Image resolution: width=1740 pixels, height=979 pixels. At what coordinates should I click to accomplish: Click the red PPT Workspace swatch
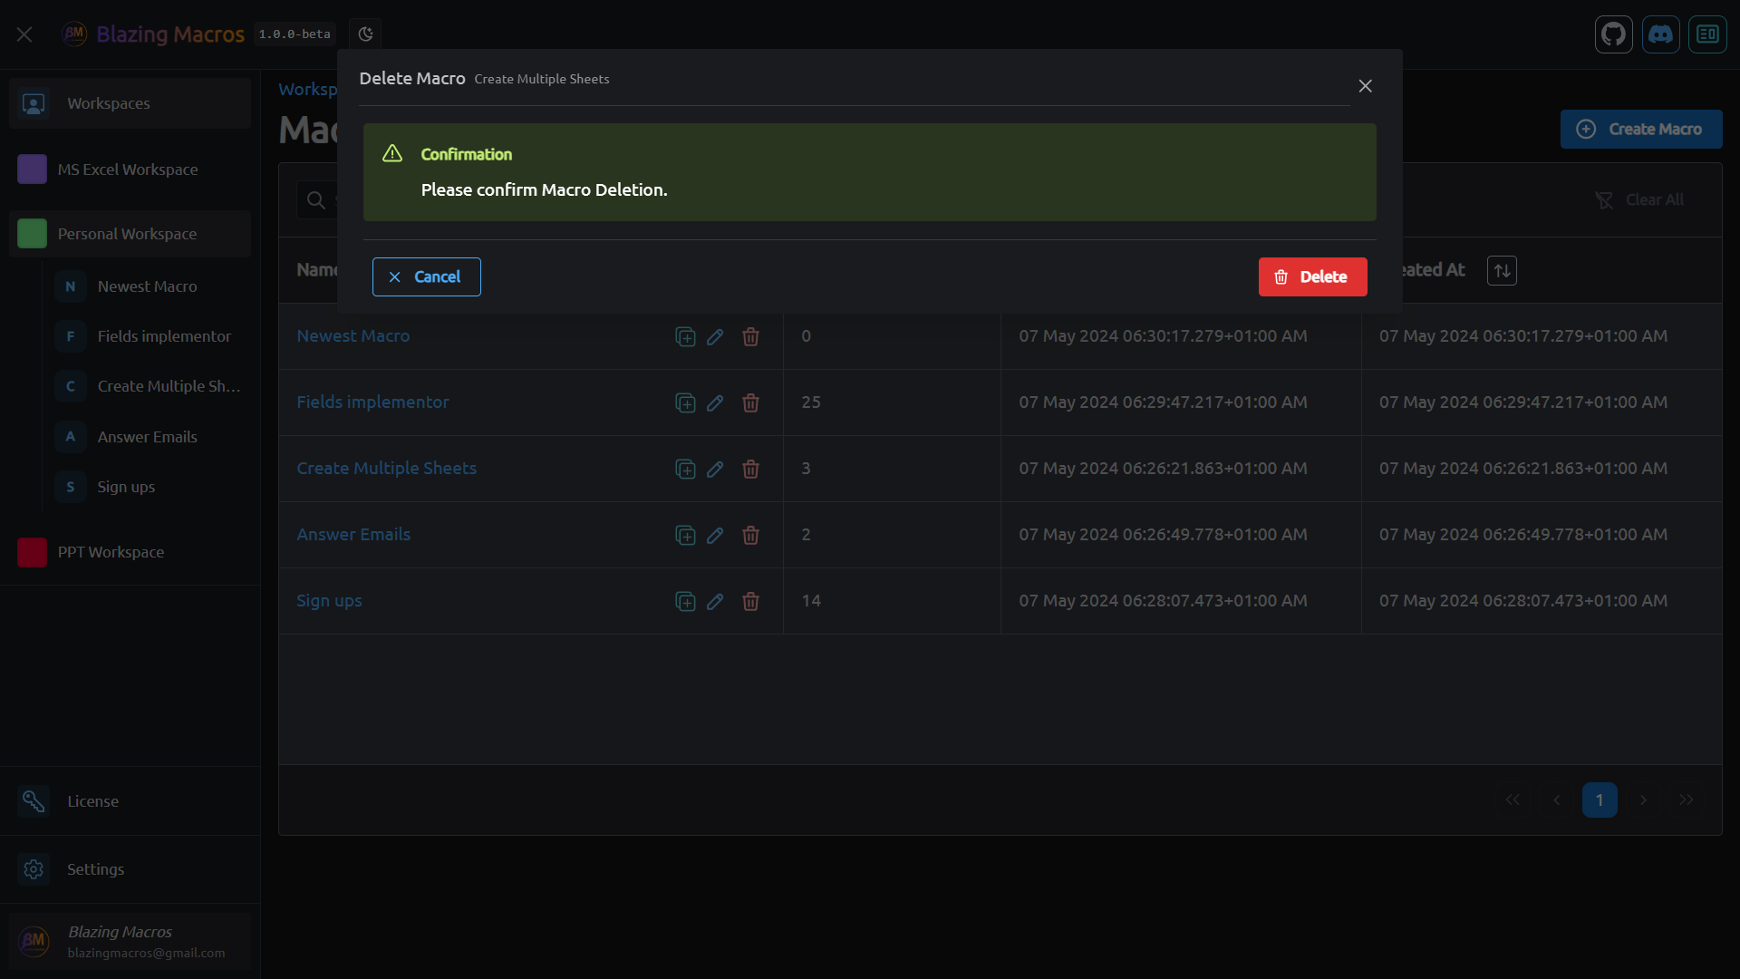[32, 552]
